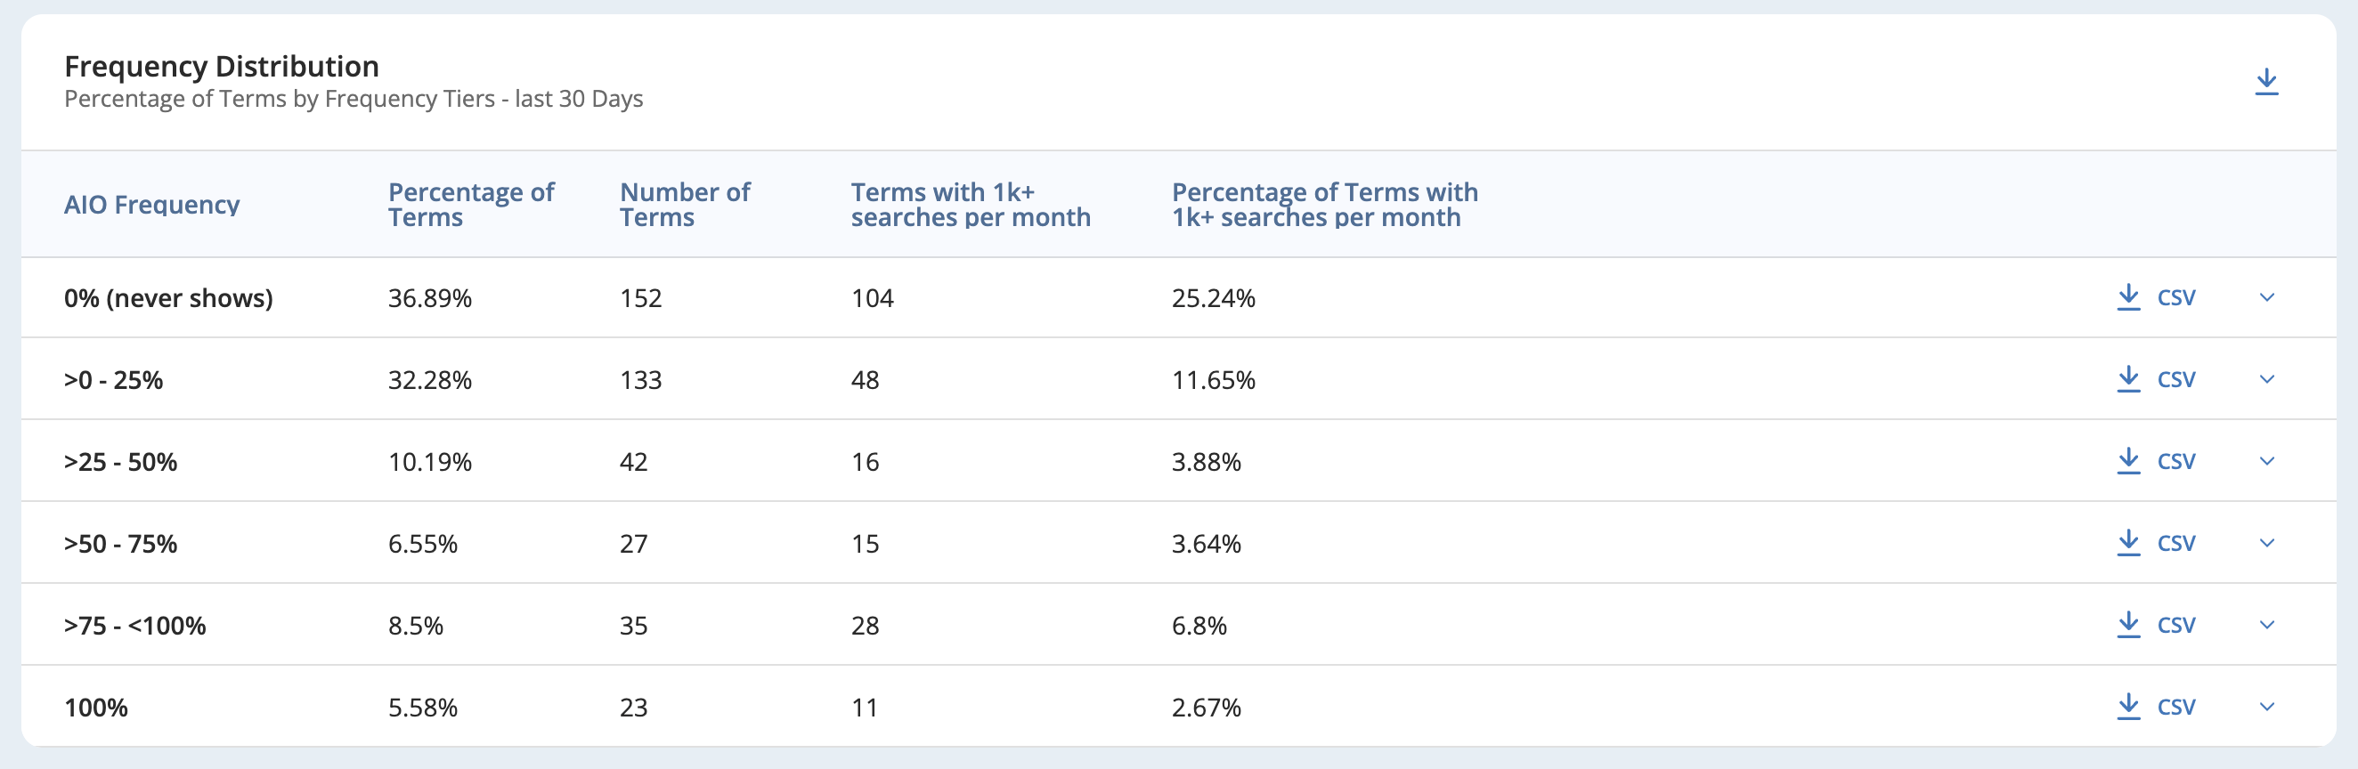This screenshot has width=2358, height=769.
Task: Expand the >25 - 50% row chevron
Action: [2267, 461]
